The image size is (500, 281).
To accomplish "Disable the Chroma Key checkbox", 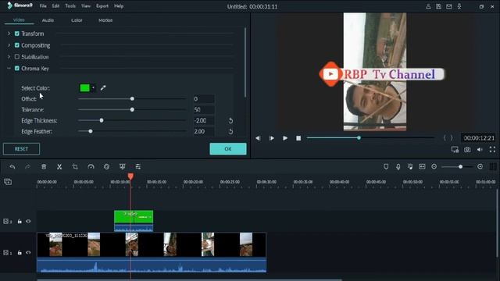I will click(17, 68).
